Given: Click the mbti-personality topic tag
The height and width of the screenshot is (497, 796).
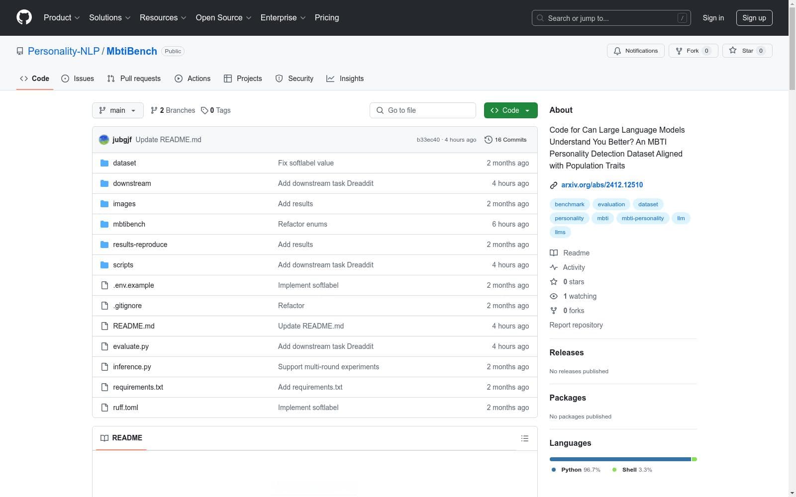Looking at the screenshot, I should click(x=643, y=218).
